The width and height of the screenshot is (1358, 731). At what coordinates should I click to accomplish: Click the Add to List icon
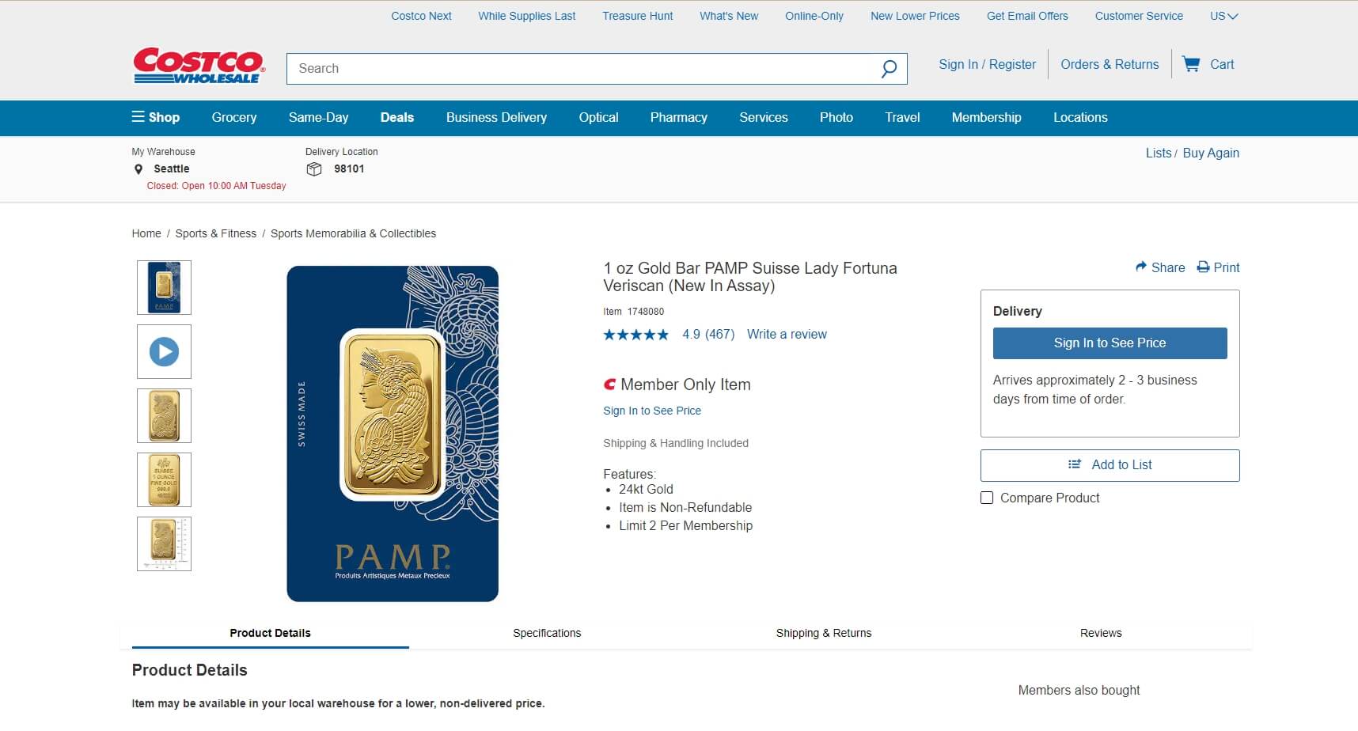point(1074,465)
